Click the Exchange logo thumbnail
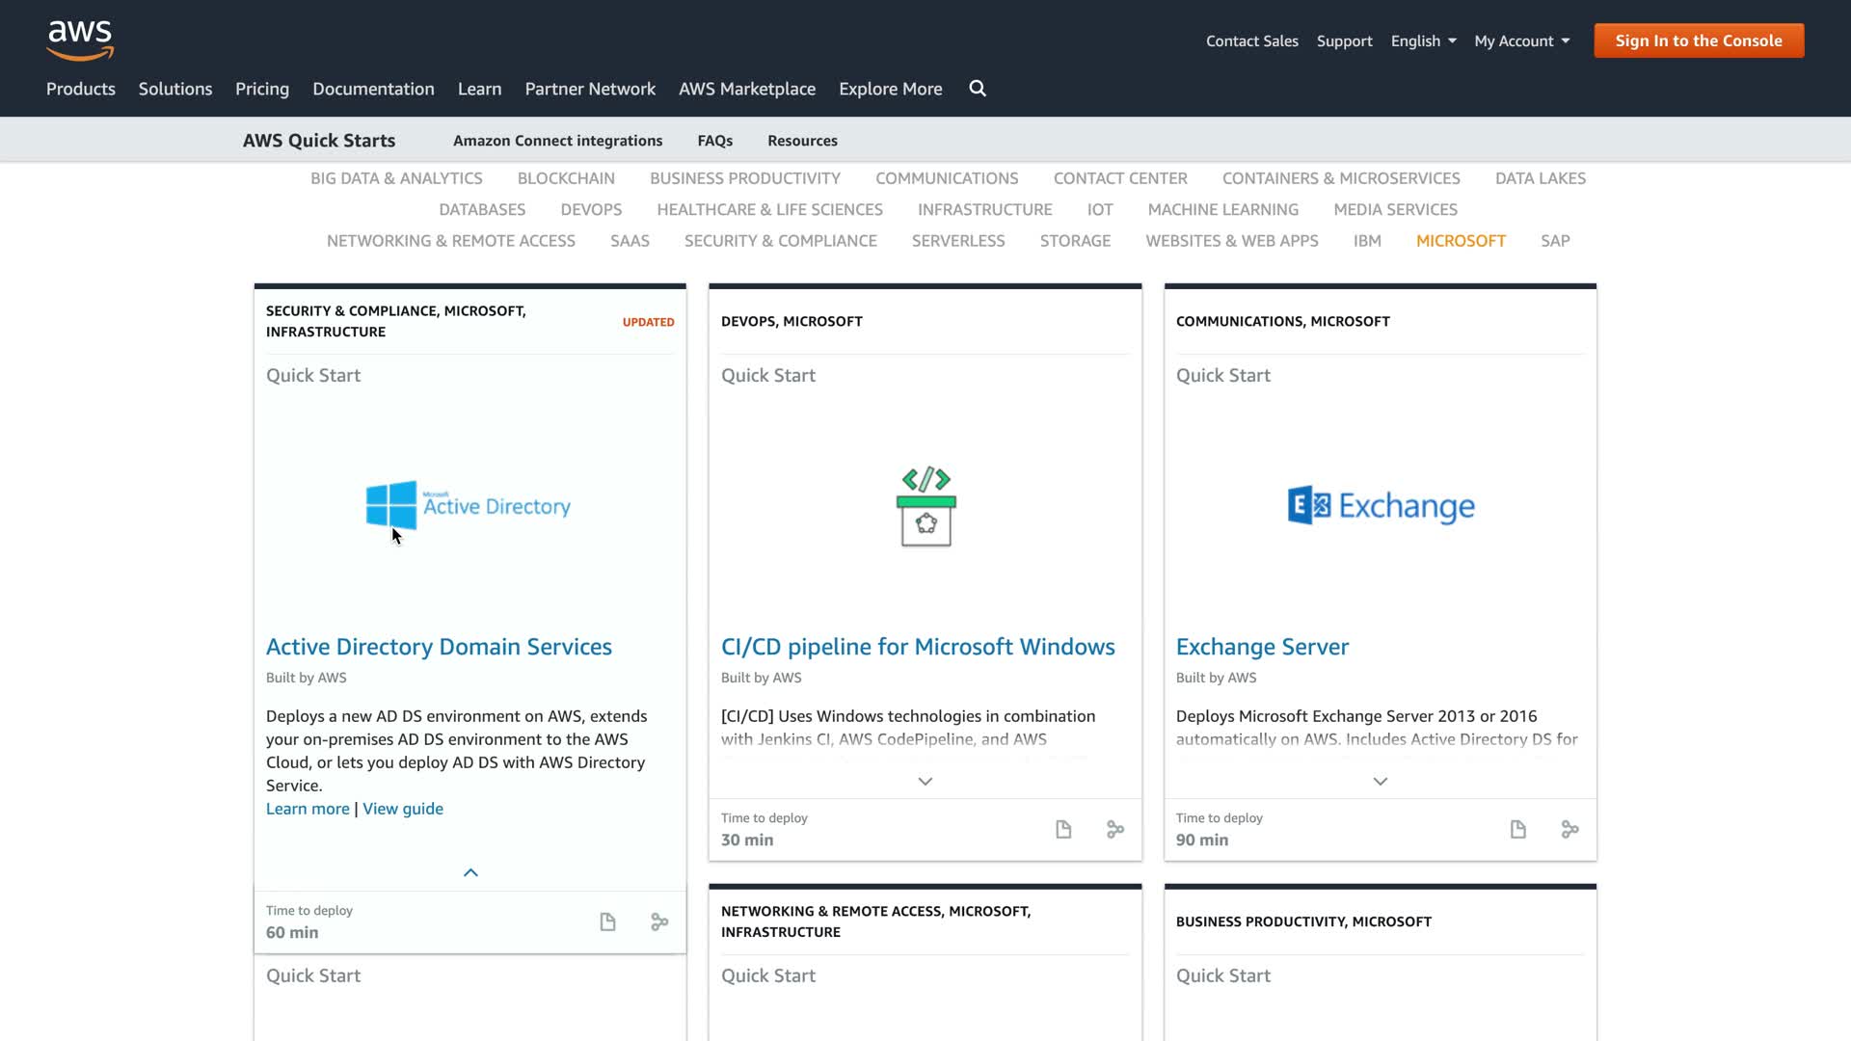1851x1041 pixels. click(1381, 506)
